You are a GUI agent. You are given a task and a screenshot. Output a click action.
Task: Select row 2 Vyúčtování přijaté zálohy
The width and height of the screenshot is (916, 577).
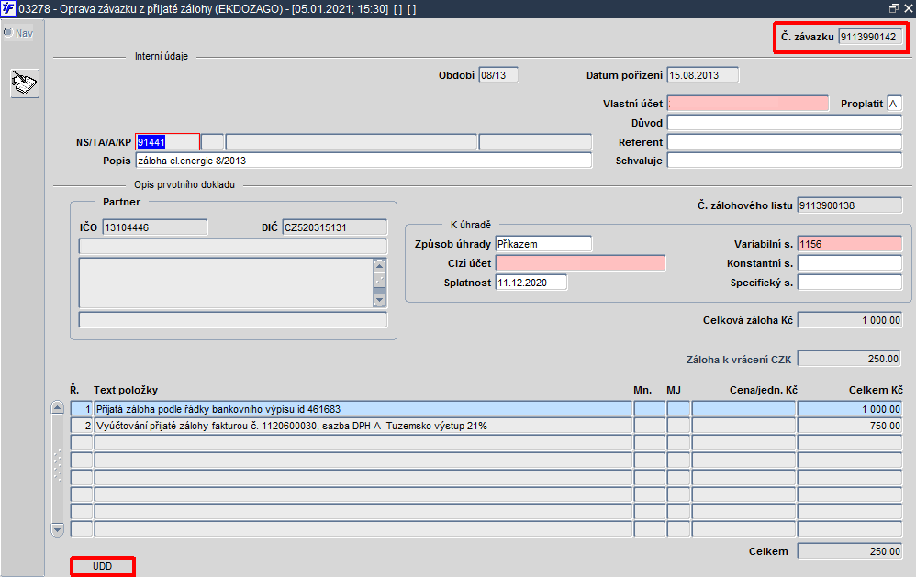click(363, 426)
